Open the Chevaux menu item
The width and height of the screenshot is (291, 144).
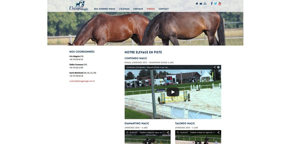click(x=138, y=9)
